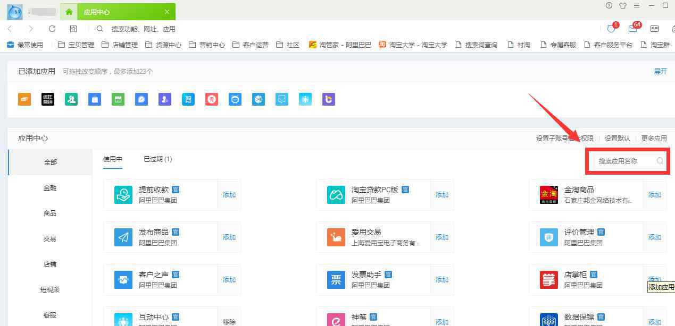This screenshot has width=675, height=326.
Task: Switch to the 已过期 (1) tab
Action: click(x=157, y=159)
